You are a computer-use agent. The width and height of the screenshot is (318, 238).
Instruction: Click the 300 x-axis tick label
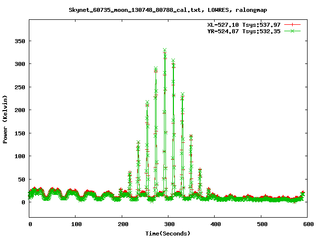[x=169, y=224]
